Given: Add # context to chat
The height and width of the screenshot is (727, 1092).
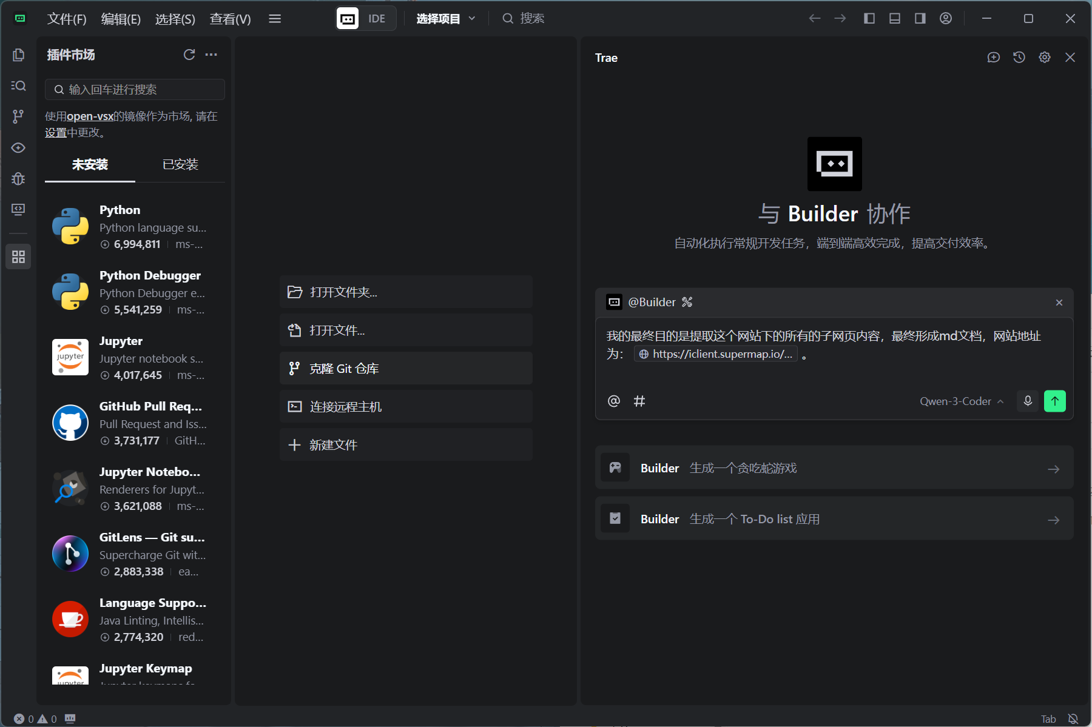Looking at the screenshot, I should point(639,401).
